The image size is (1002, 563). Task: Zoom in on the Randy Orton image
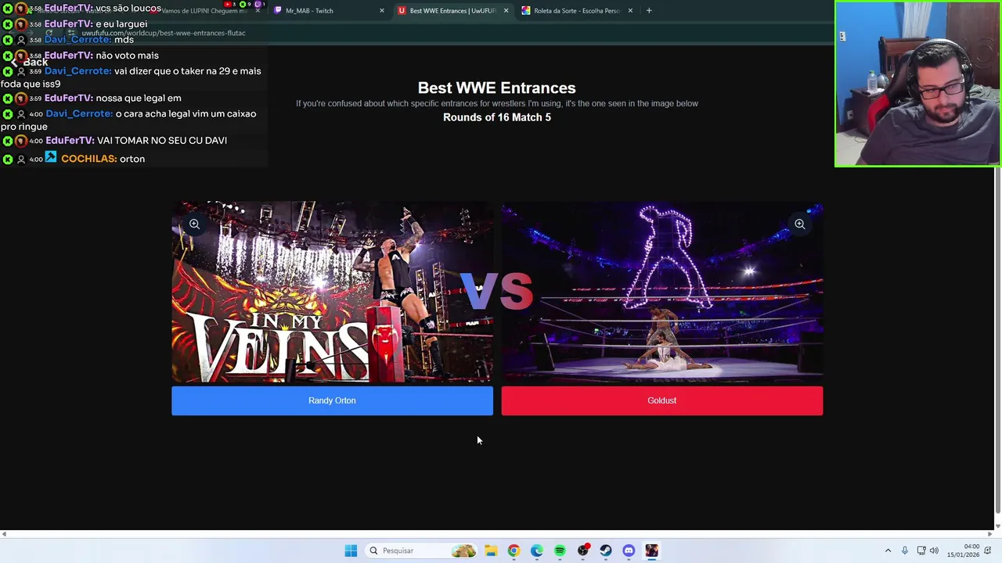coord(194,224)
